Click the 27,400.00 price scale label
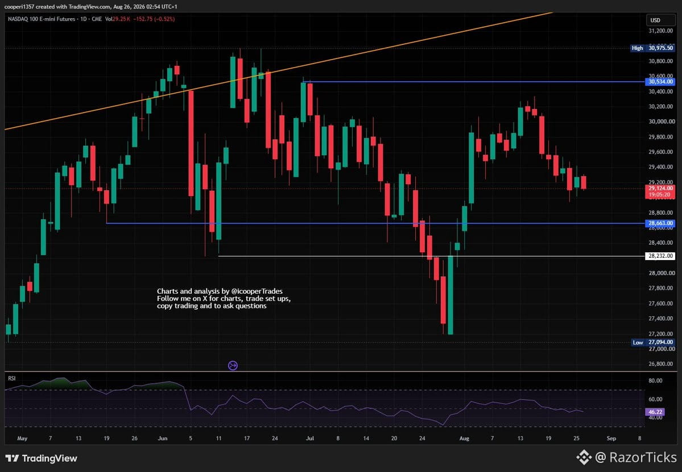This screenshot has height=472, width=682. point(662,319)
